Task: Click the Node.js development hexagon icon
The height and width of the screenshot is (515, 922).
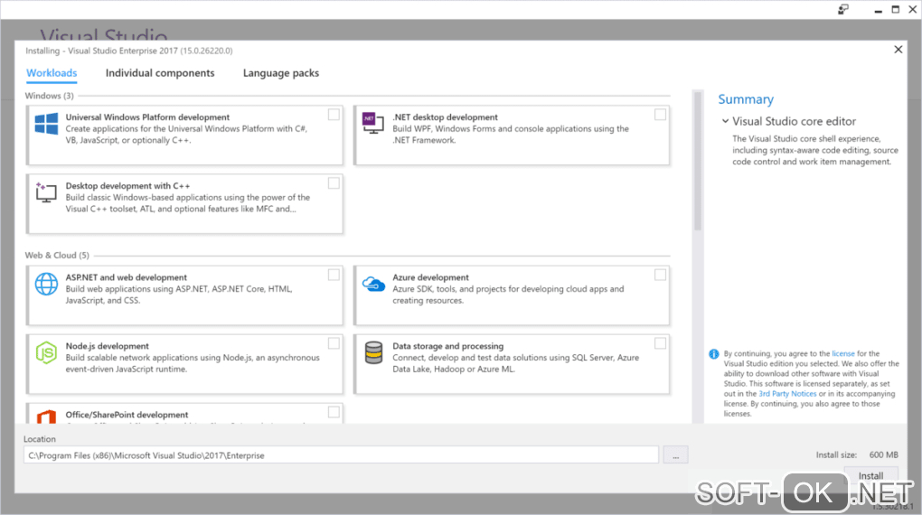Action: [46, 353]
